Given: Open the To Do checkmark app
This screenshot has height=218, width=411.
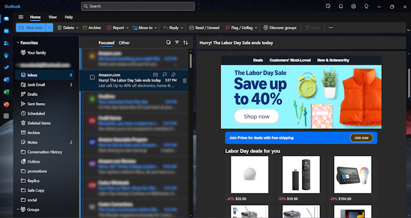Looking at the screenshot, I should (6, 67).
